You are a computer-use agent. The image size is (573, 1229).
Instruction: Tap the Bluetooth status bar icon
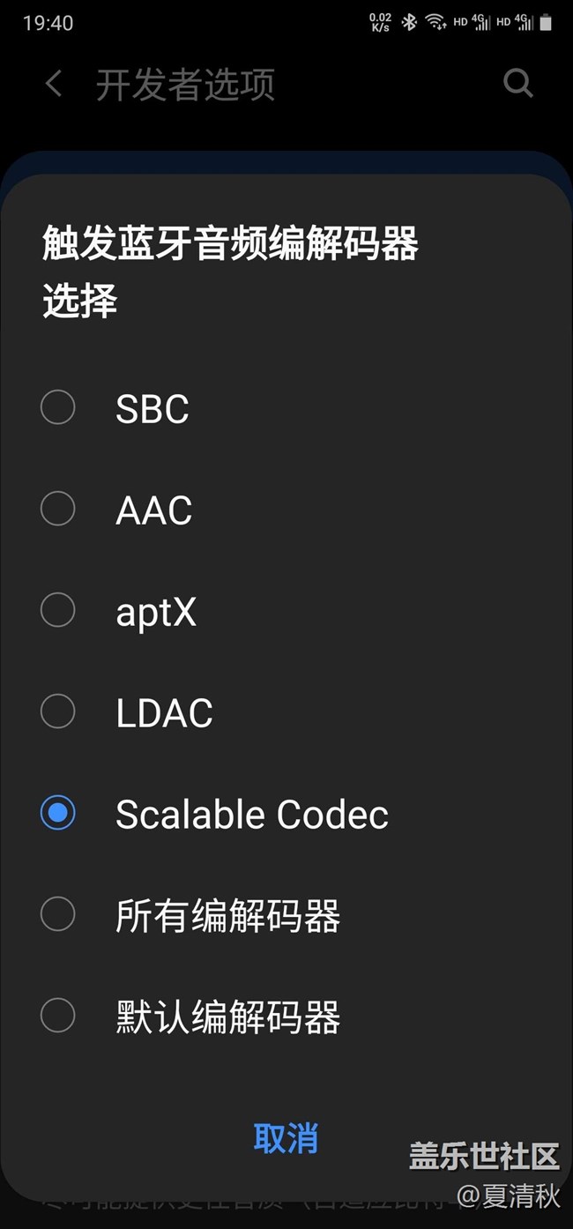tap(409, 23)
